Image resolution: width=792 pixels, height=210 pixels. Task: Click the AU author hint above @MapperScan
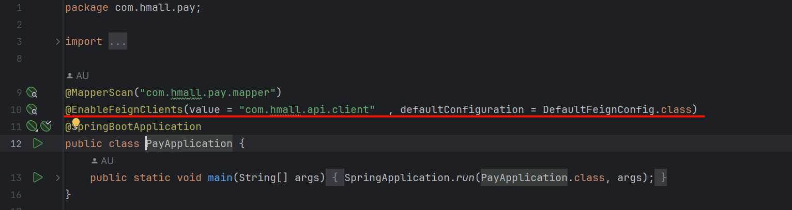coord(78,76)
